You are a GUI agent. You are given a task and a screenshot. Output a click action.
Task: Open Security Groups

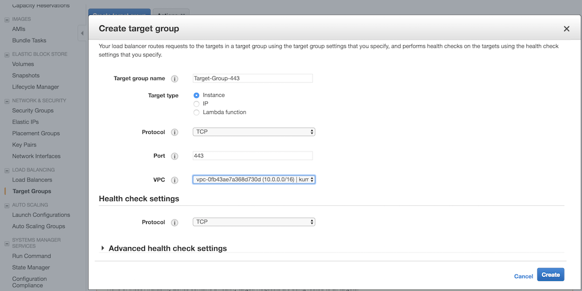click(x=32, y=110)
